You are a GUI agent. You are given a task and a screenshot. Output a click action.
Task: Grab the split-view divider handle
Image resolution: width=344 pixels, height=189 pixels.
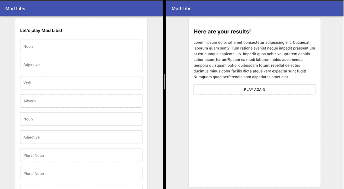pyautogui.click(x=164, y=82)
